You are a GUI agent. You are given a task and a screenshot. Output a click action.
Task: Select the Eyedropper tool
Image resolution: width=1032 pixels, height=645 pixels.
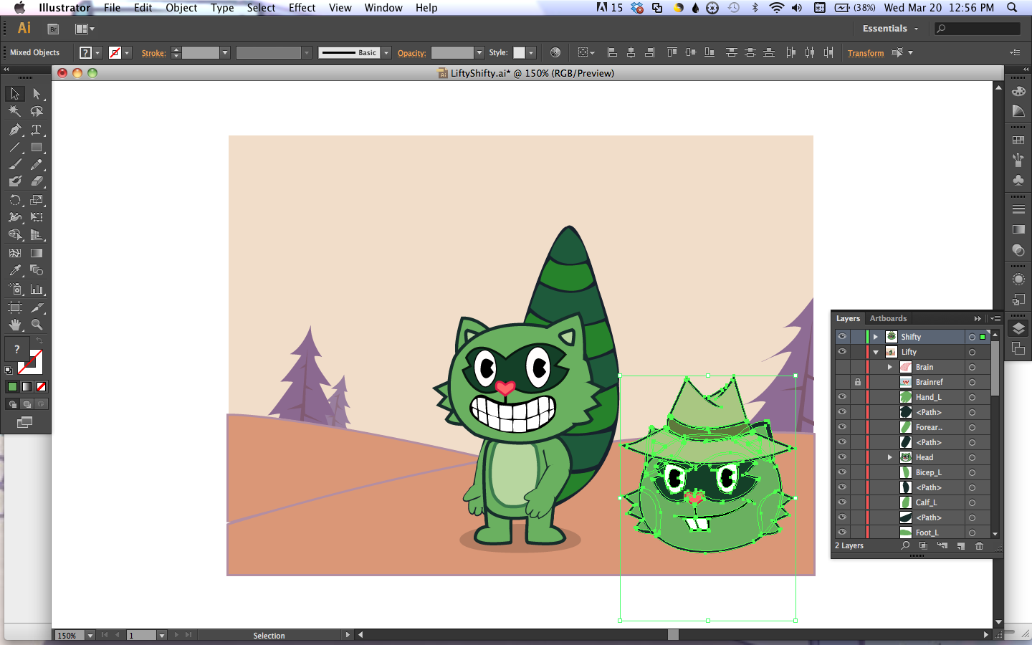(14, 270)
